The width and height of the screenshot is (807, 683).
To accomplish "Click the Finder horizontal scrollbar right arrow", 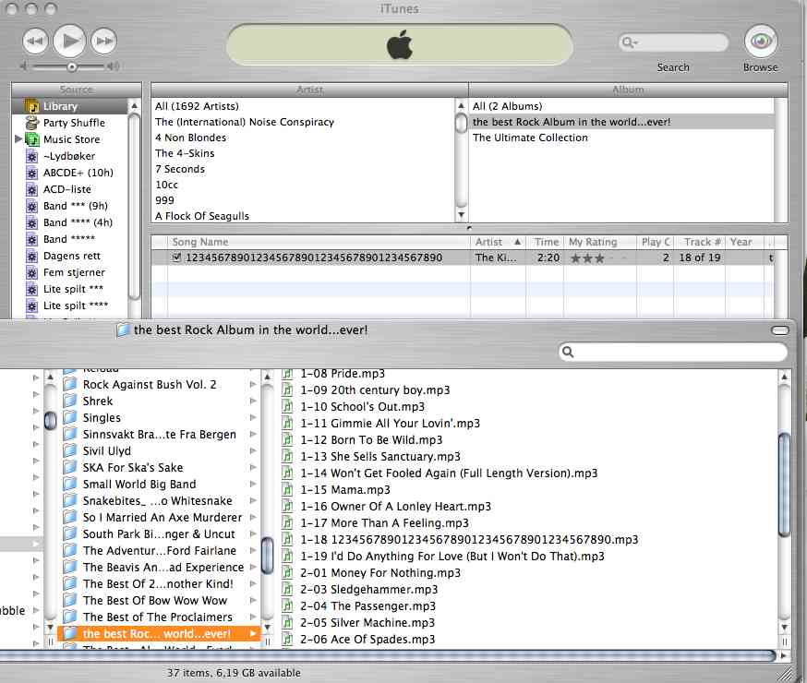I will 784,655.
